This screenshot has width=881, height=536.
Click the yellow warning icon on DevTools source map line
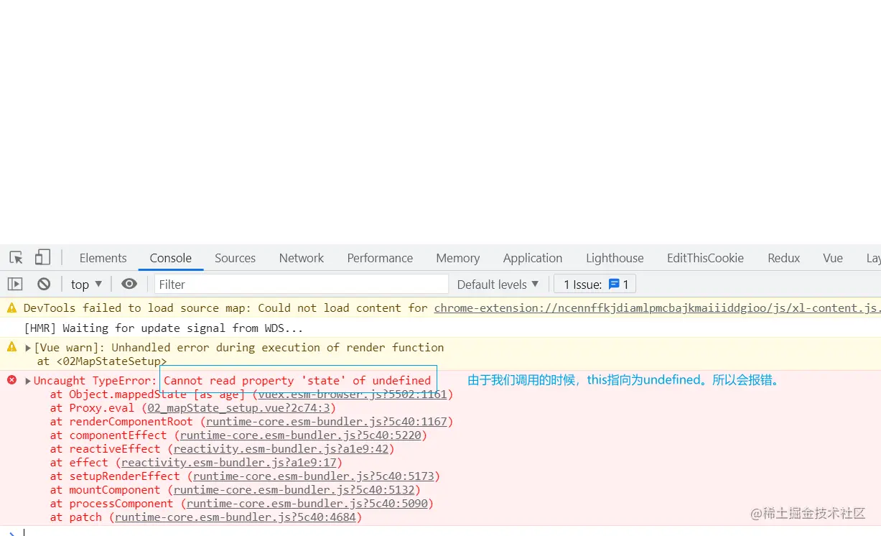pos(11,308)
